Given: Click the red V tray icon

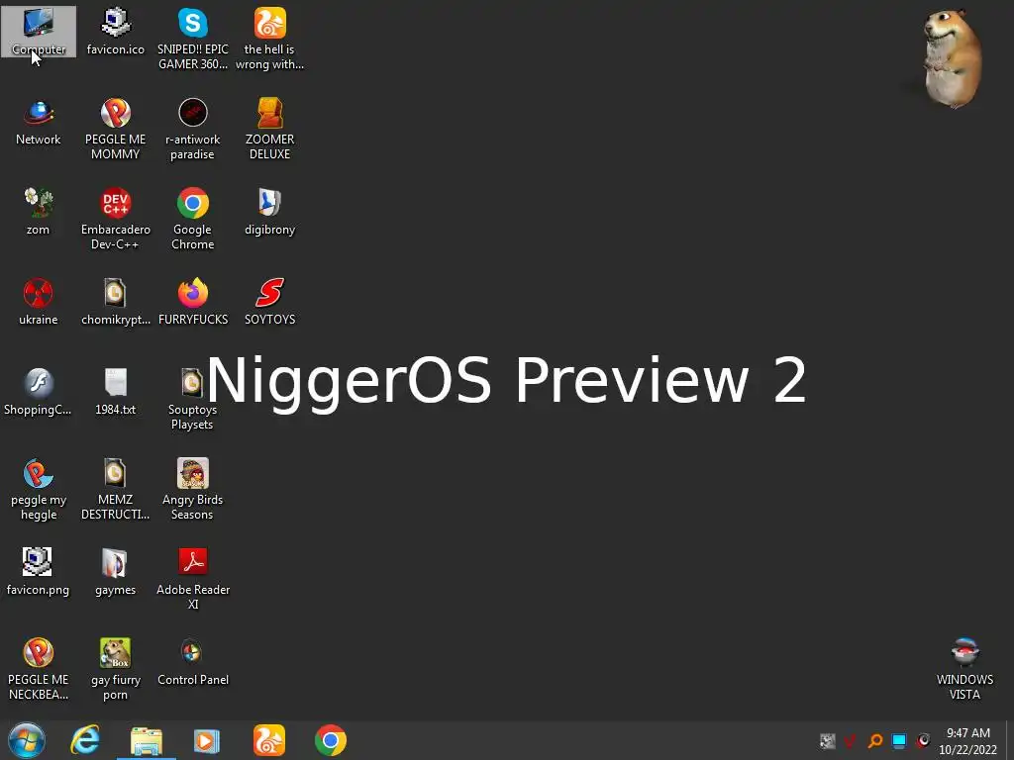Looking at the screenshot, I should tap(851, 740).
